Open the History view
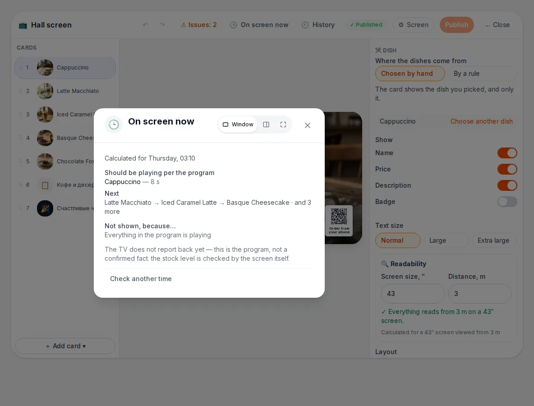 coord(318,25)
